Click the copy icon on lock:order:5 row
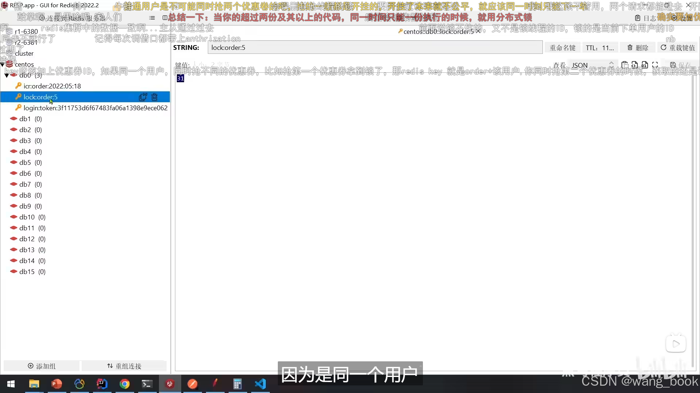The width and height of the screenshot is (700, 393). [x=143, y=97]
